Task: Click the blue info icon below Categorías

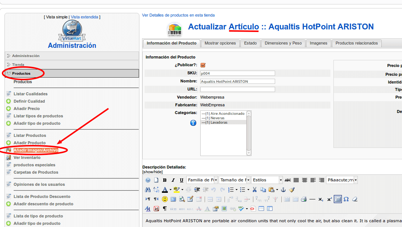Action: [x=193, y=123]
